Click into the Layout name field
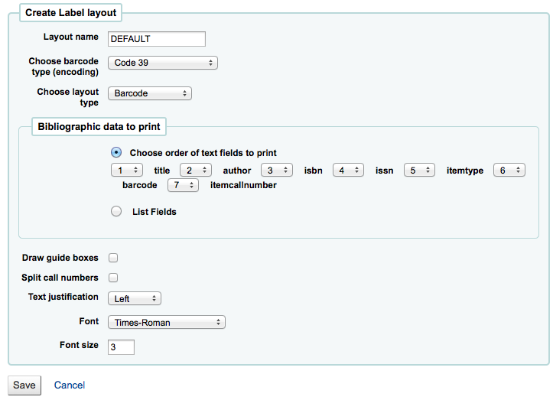 click(x=157, y=39)
